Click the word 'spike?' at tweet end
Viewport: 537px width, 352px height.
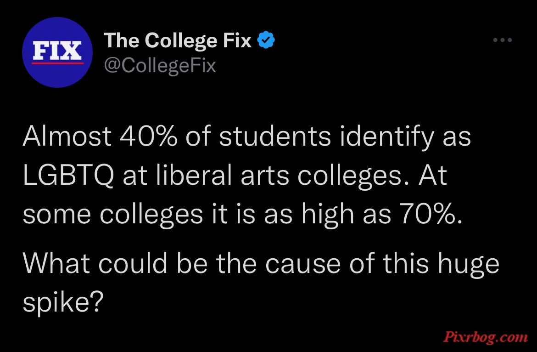(63, 302)
